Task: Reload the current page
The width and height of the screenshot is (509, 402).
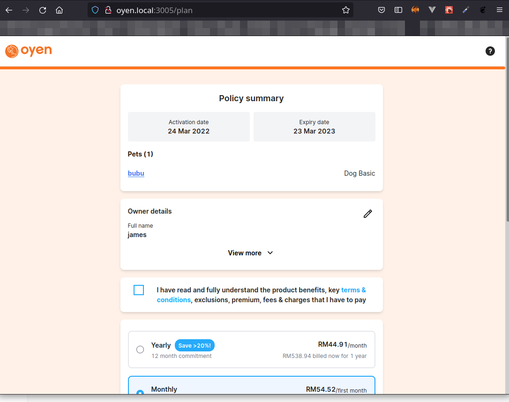Action: tap(43, 10)
